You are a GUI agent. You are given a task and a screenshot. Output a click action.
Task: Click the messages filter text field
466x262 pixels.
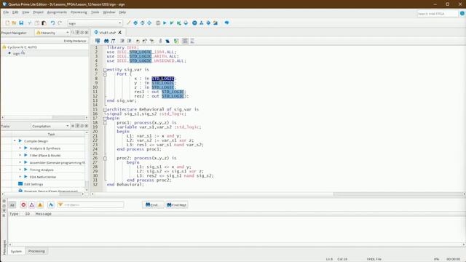[90, 205]
